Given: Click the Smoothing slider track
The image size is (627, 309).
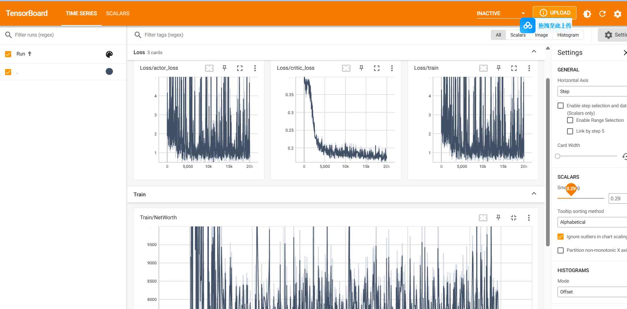Looking at the screenshot, I should [x=581, y=198].
